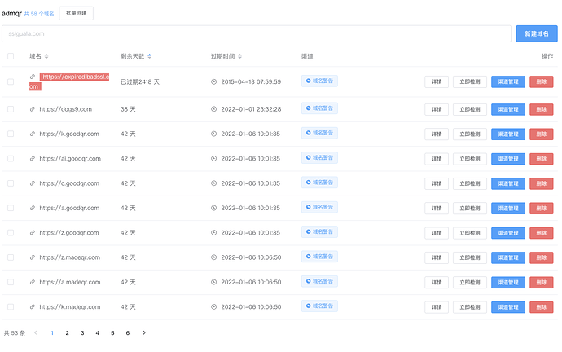Focus the domain input field with sslguala.com placeholder
Image resolution: width=562 pixels, height=352 pixels.
tap(257, 33)
